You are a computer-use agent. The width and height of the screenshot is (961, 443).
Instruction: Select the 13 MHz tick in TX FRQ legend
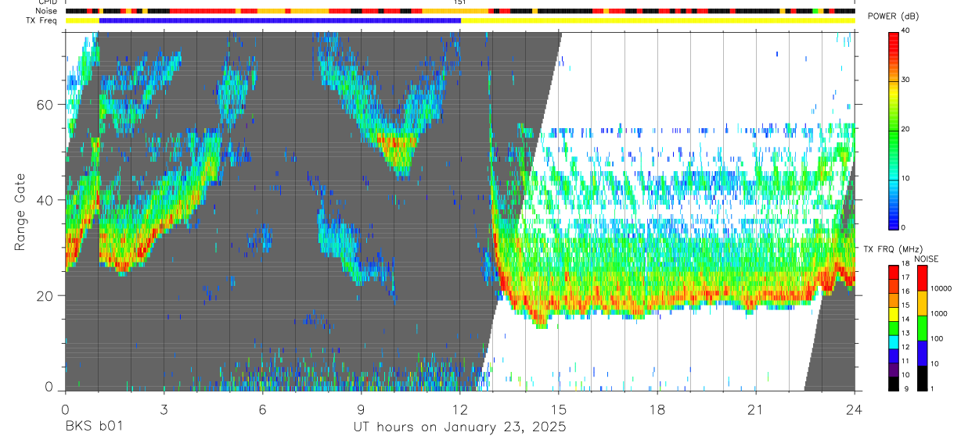(905, 333)
